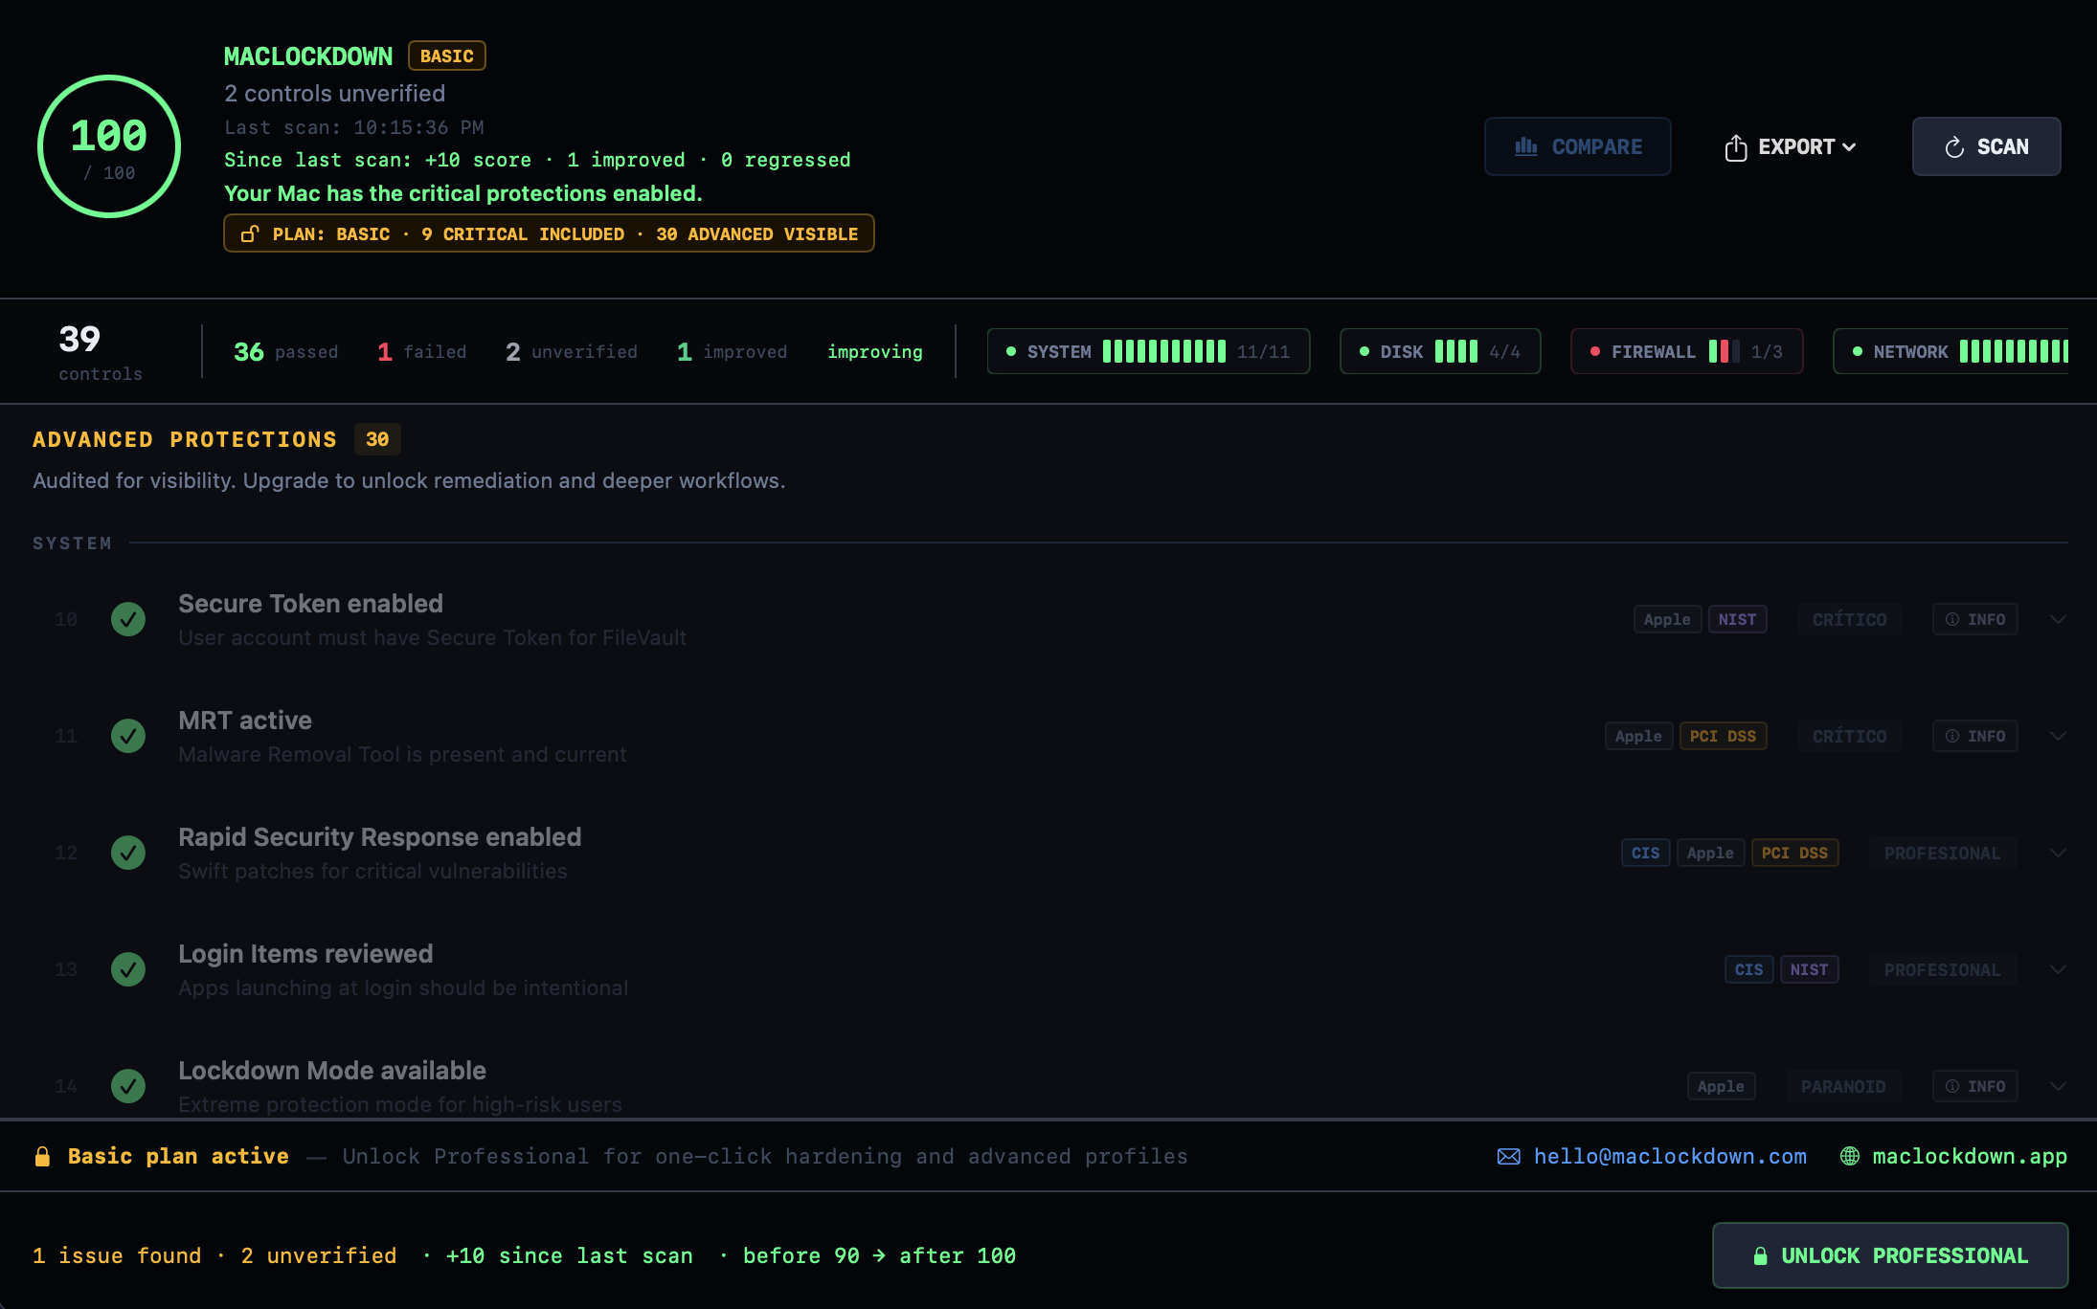
Task: Click the COMPARE button
Action: pos(1577,146)
